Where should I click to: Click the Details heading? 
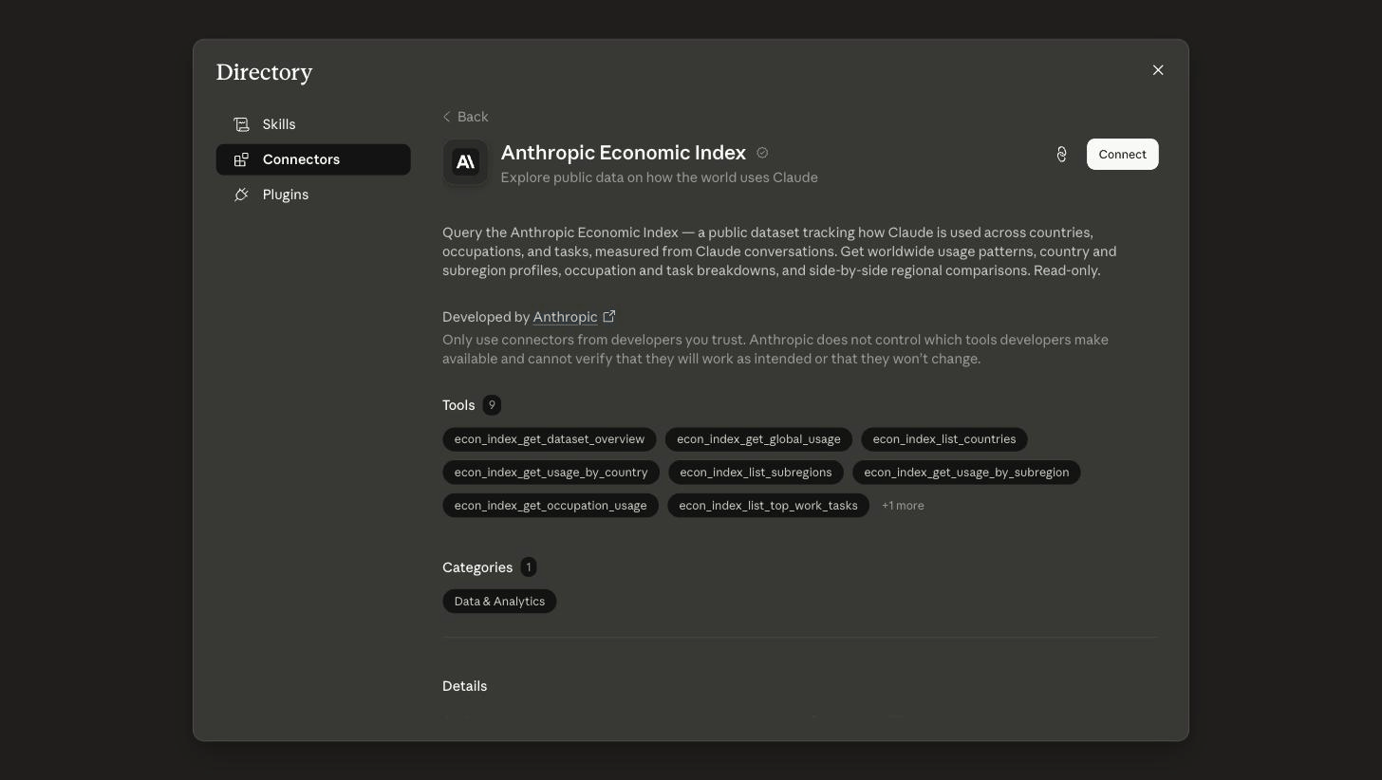[465, 686]
